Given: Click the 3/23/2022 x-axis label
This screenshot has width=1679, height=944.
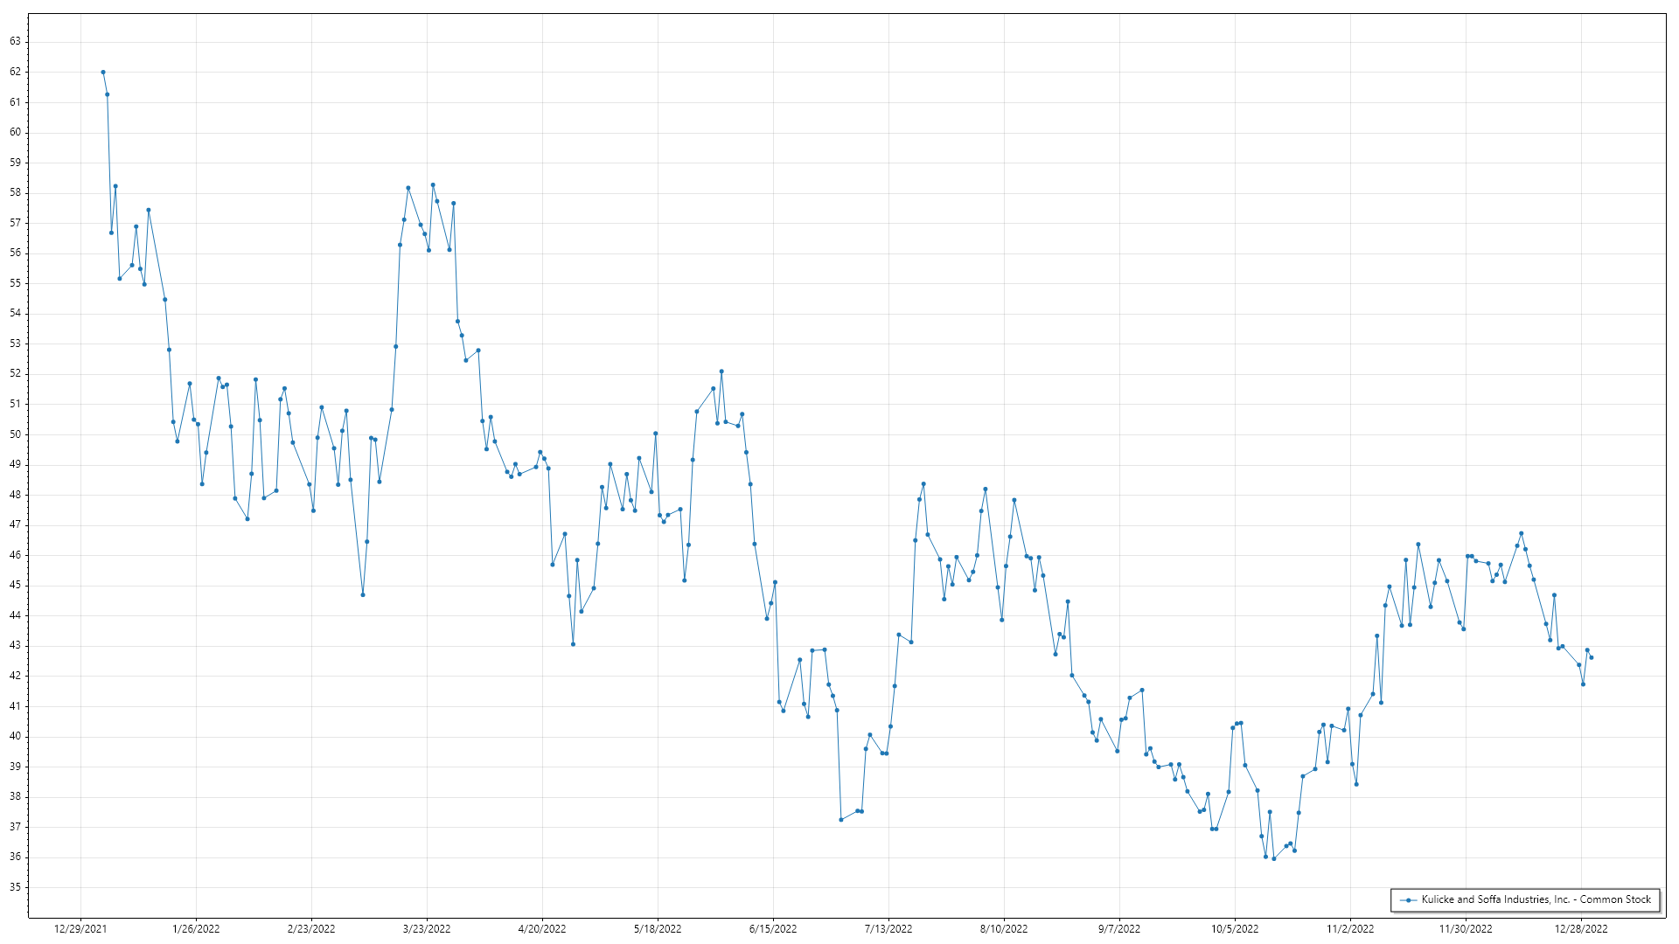Looking at the screenshot, I should coord(427,929).
